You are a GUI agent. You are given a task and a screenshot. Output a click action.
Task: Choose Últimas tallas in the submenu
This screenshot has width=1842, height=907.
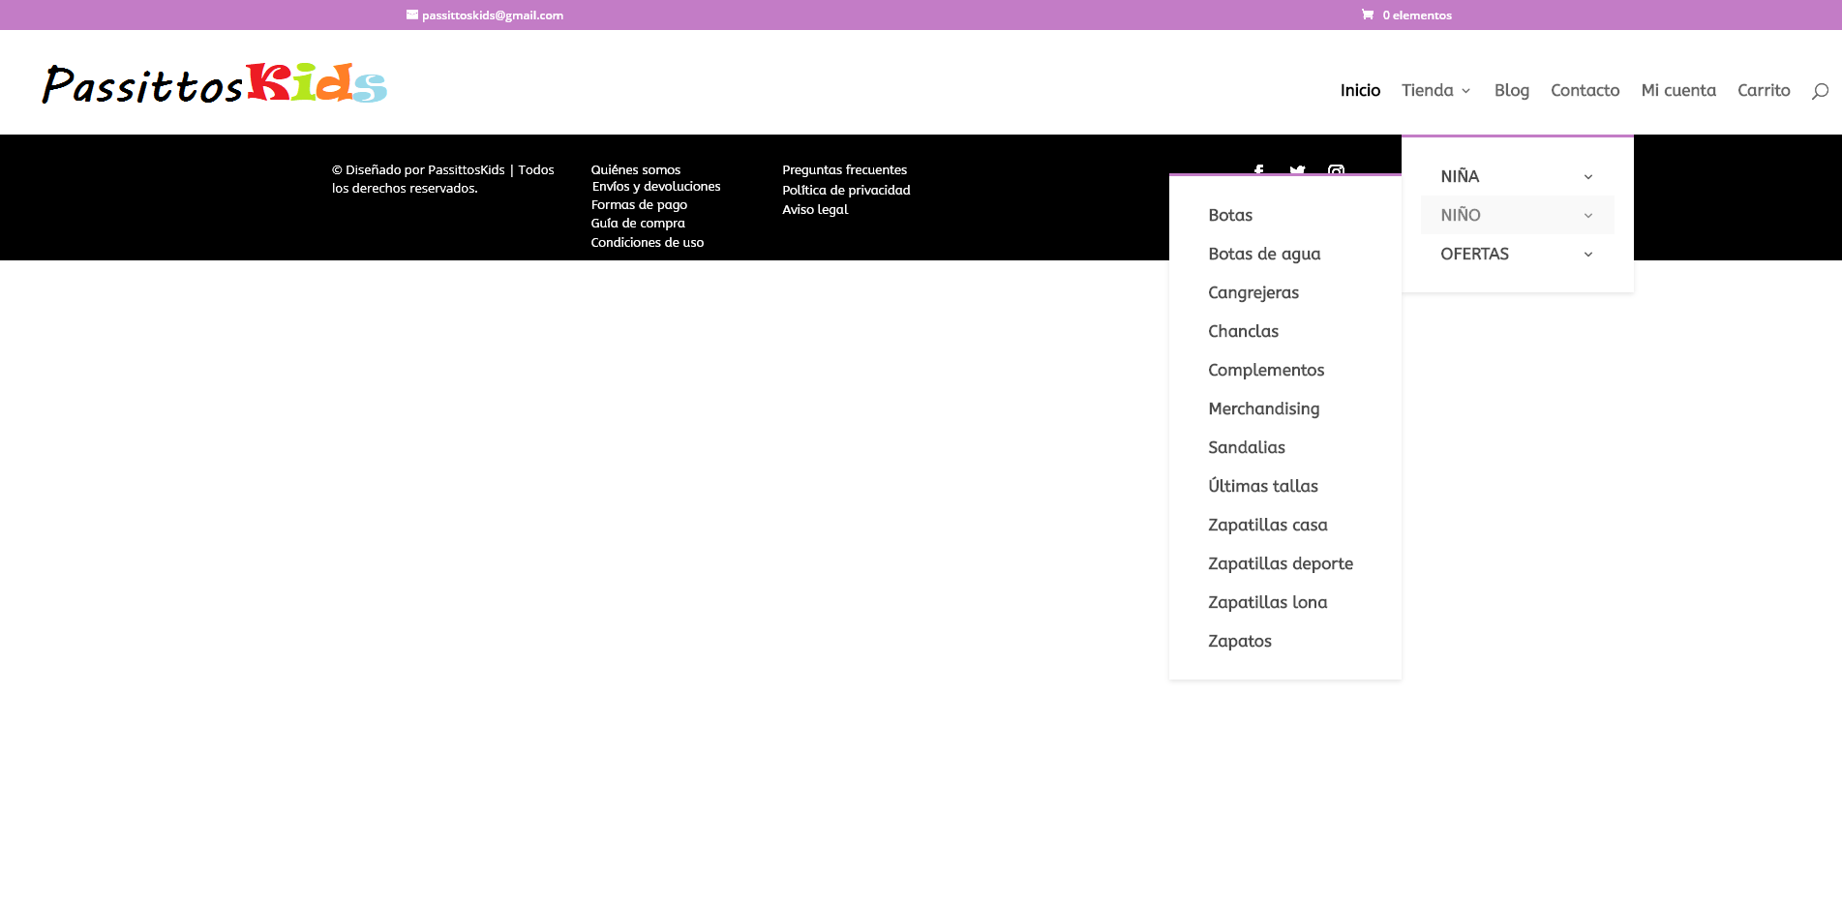1263,485
